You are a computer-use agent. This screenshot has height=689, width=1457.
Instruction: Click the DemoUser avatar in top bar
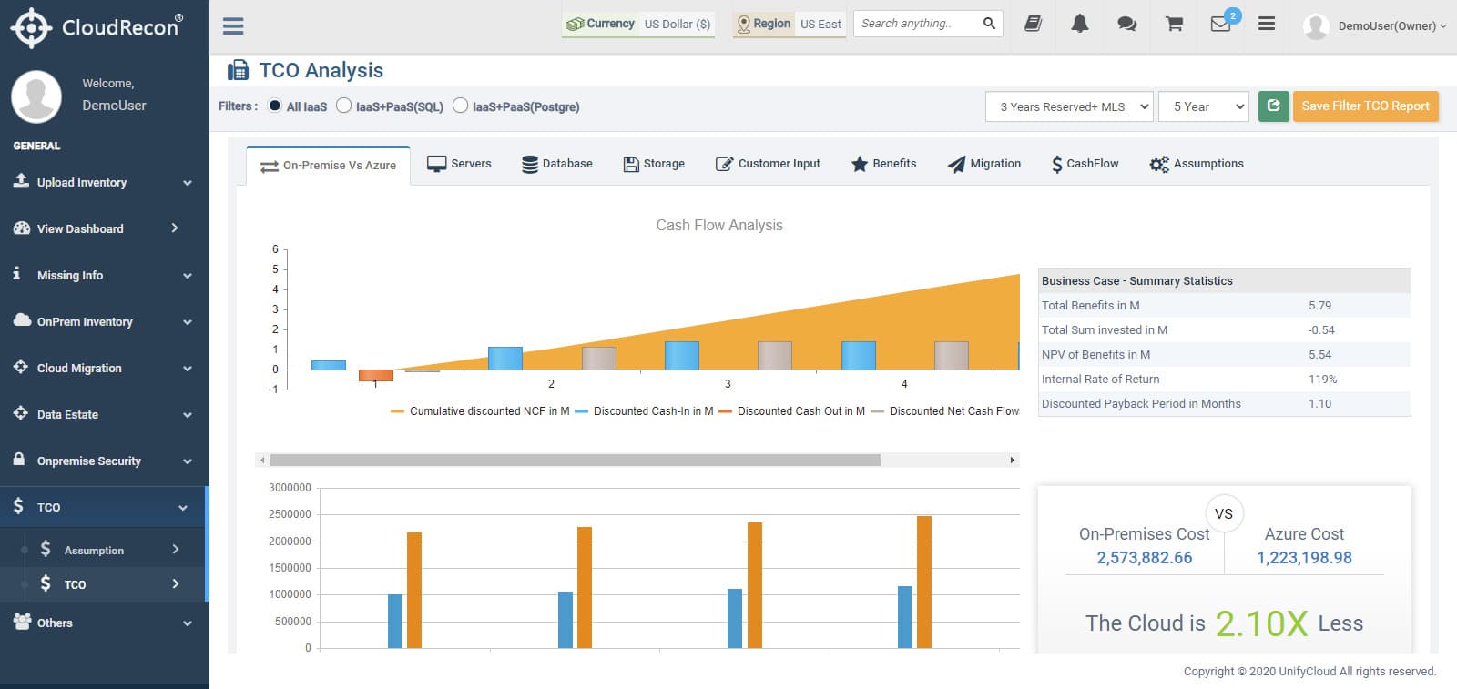[x=1316, y=26]
